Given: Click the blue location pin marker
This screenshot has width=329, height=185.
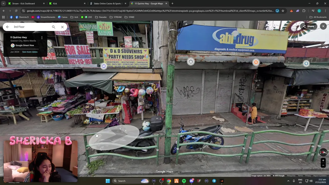Looking at the screenshot, I should [x=306, y=63].
